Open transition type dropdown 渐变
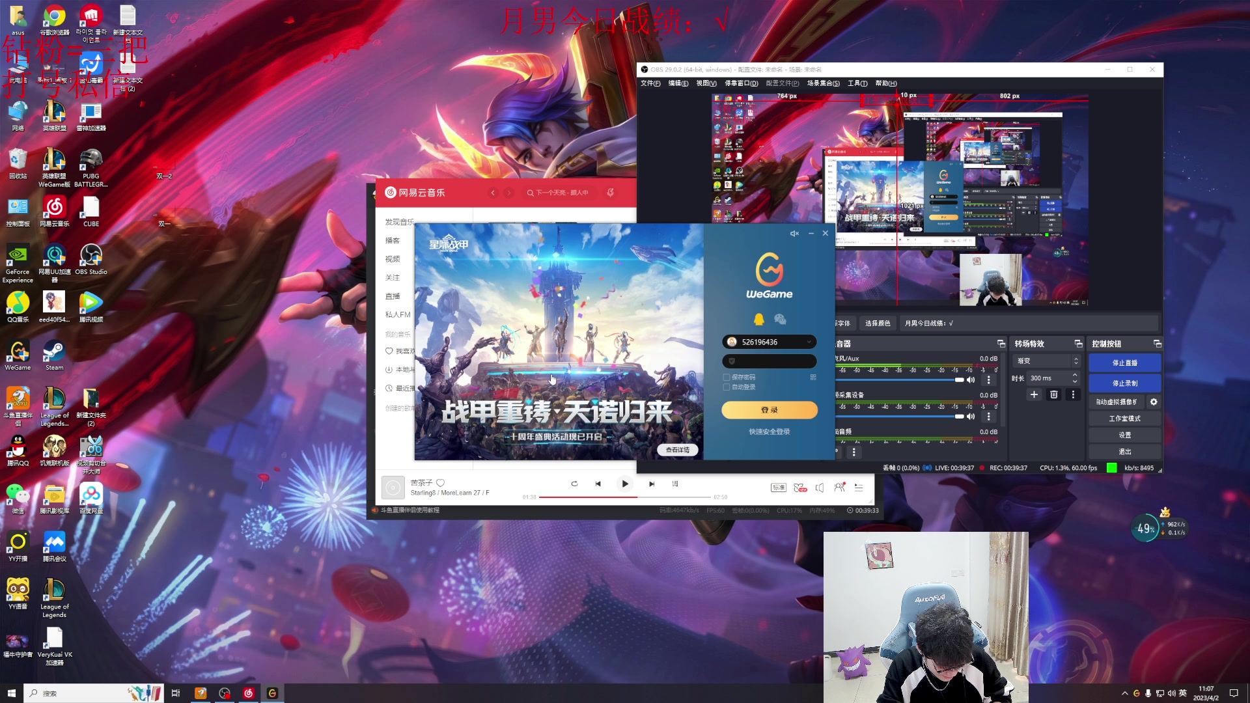 1046,361
